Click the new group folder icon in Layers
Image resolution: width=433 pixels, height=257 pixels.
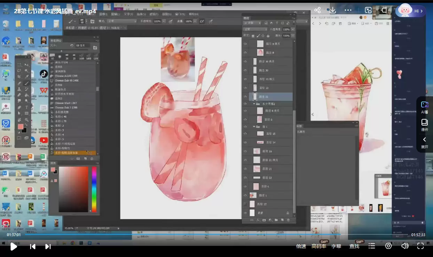pos(276,220)
